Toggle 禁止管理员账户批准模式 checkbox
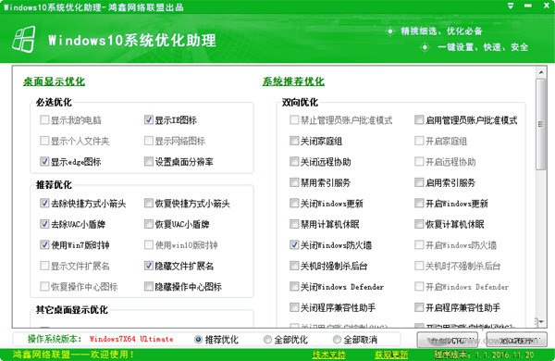Screen dimensions: 555x361 click(294, 119)
